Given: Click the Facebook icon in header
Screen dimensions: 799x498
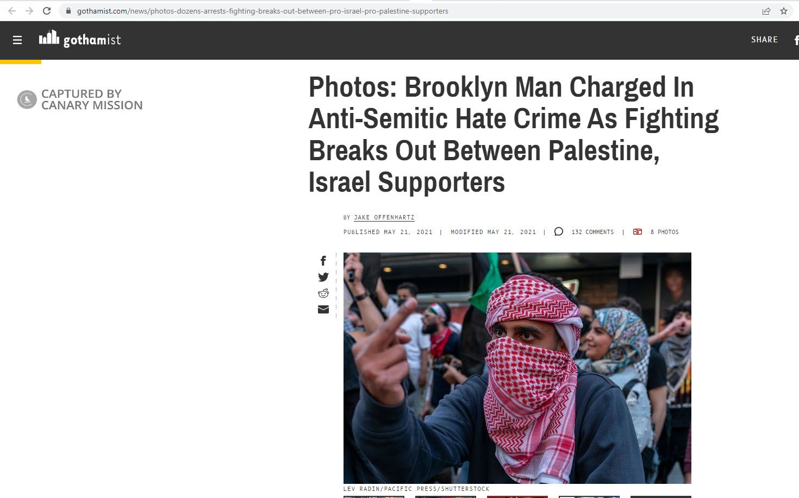Looking at the screenshot, I should point(796,40).
